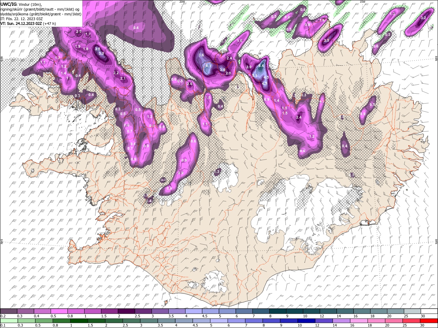Image resolution: width=438 pixels, height=328 pixels.
Task: Select the crimson swatch labeled 25 in lower legend
Action: 411,321
